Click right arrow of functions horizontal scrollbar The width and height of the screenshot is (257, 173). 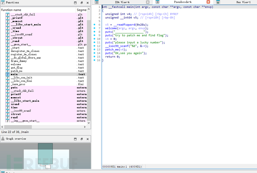(85, 127)
